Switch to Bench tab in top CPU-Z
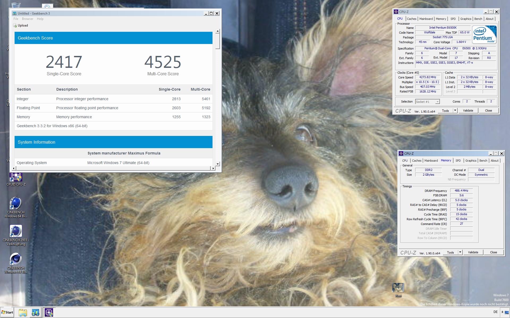 pos(478,19)
